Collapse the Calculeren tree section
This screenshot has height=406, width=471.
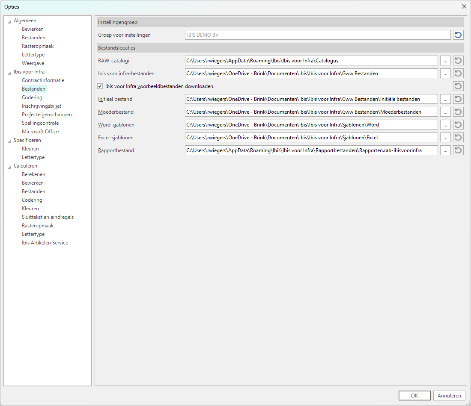pyautogui.click(x=9, y=166)
